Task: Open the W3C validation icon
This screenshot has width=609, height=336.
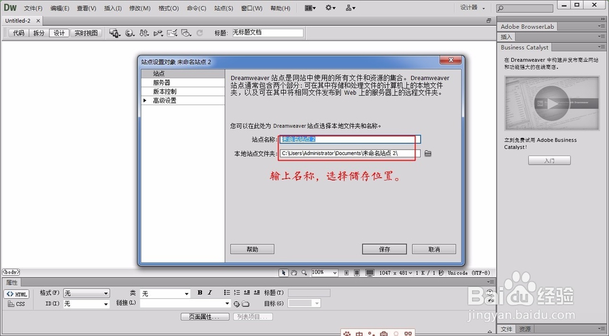Action: coord(158,33)
